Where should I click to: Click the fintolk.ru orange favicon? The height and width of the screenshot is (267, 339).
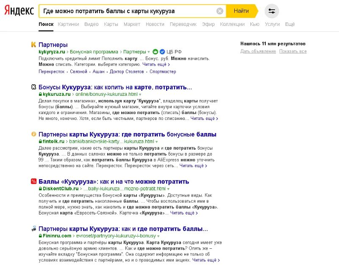[33, 134]
